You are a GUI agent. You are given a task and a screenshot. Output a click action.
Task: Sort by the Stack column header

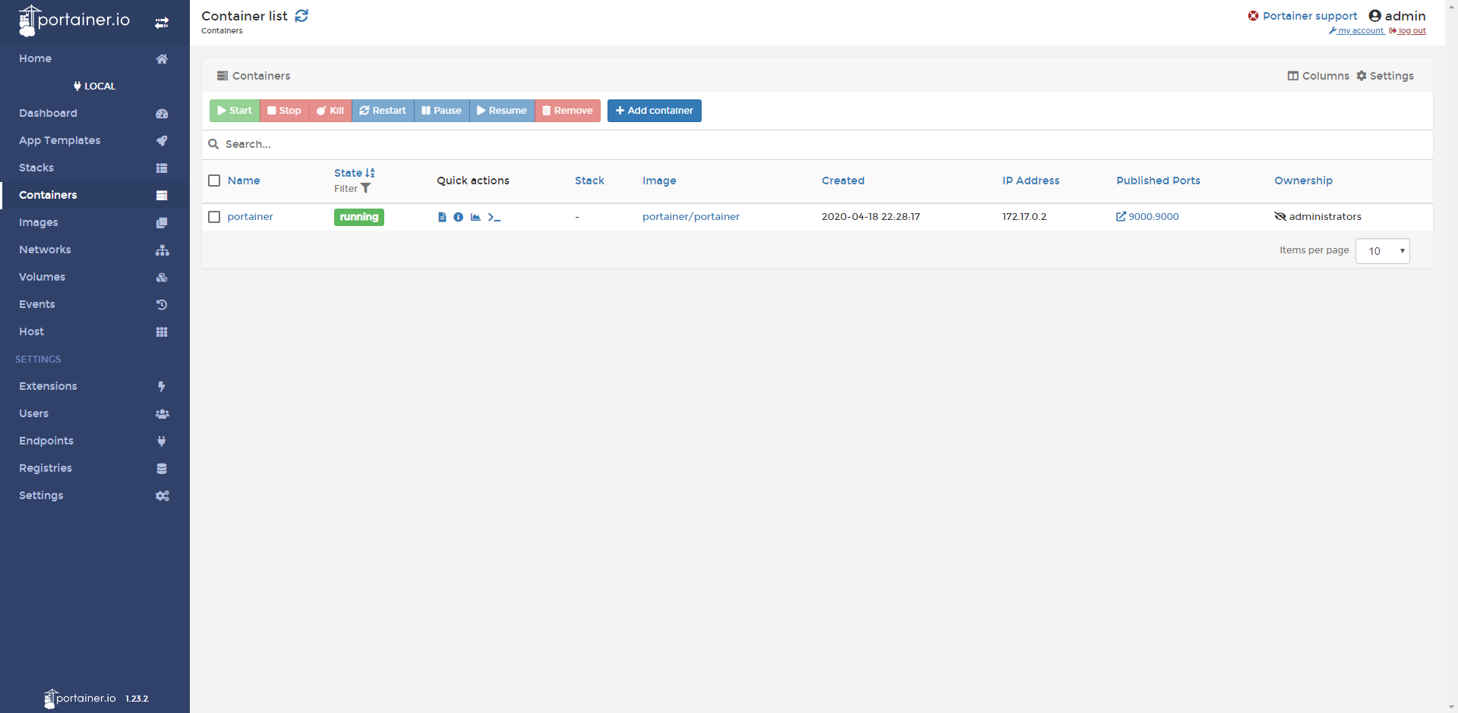589,181
